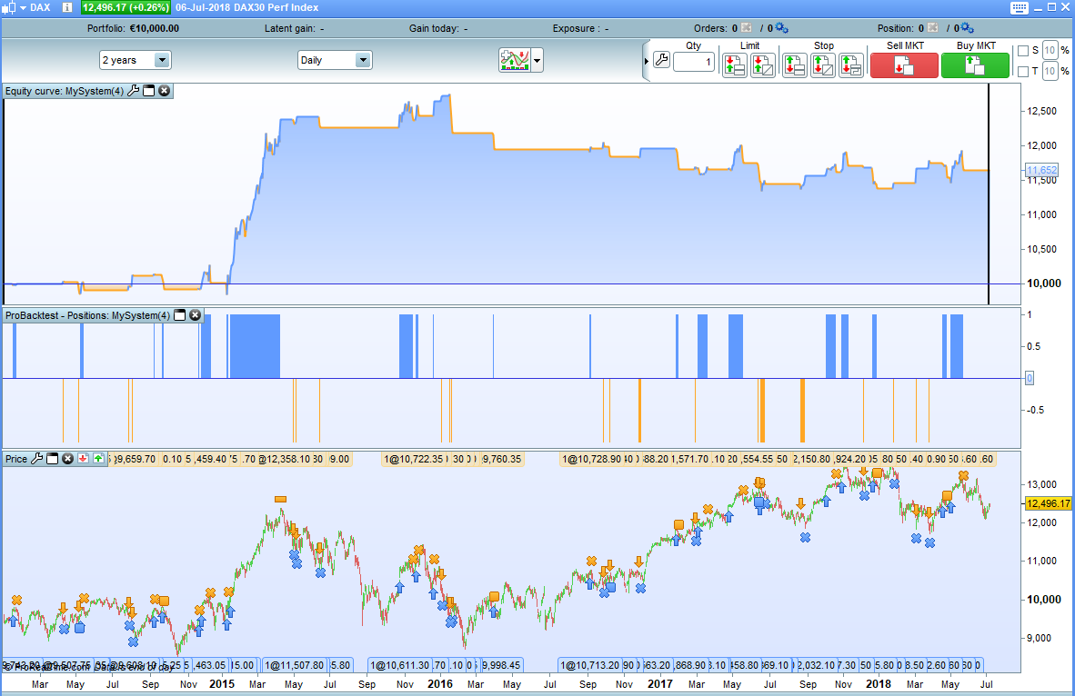Click the Orders list icon beside count
1075x696 pixels.
(747, 28)
